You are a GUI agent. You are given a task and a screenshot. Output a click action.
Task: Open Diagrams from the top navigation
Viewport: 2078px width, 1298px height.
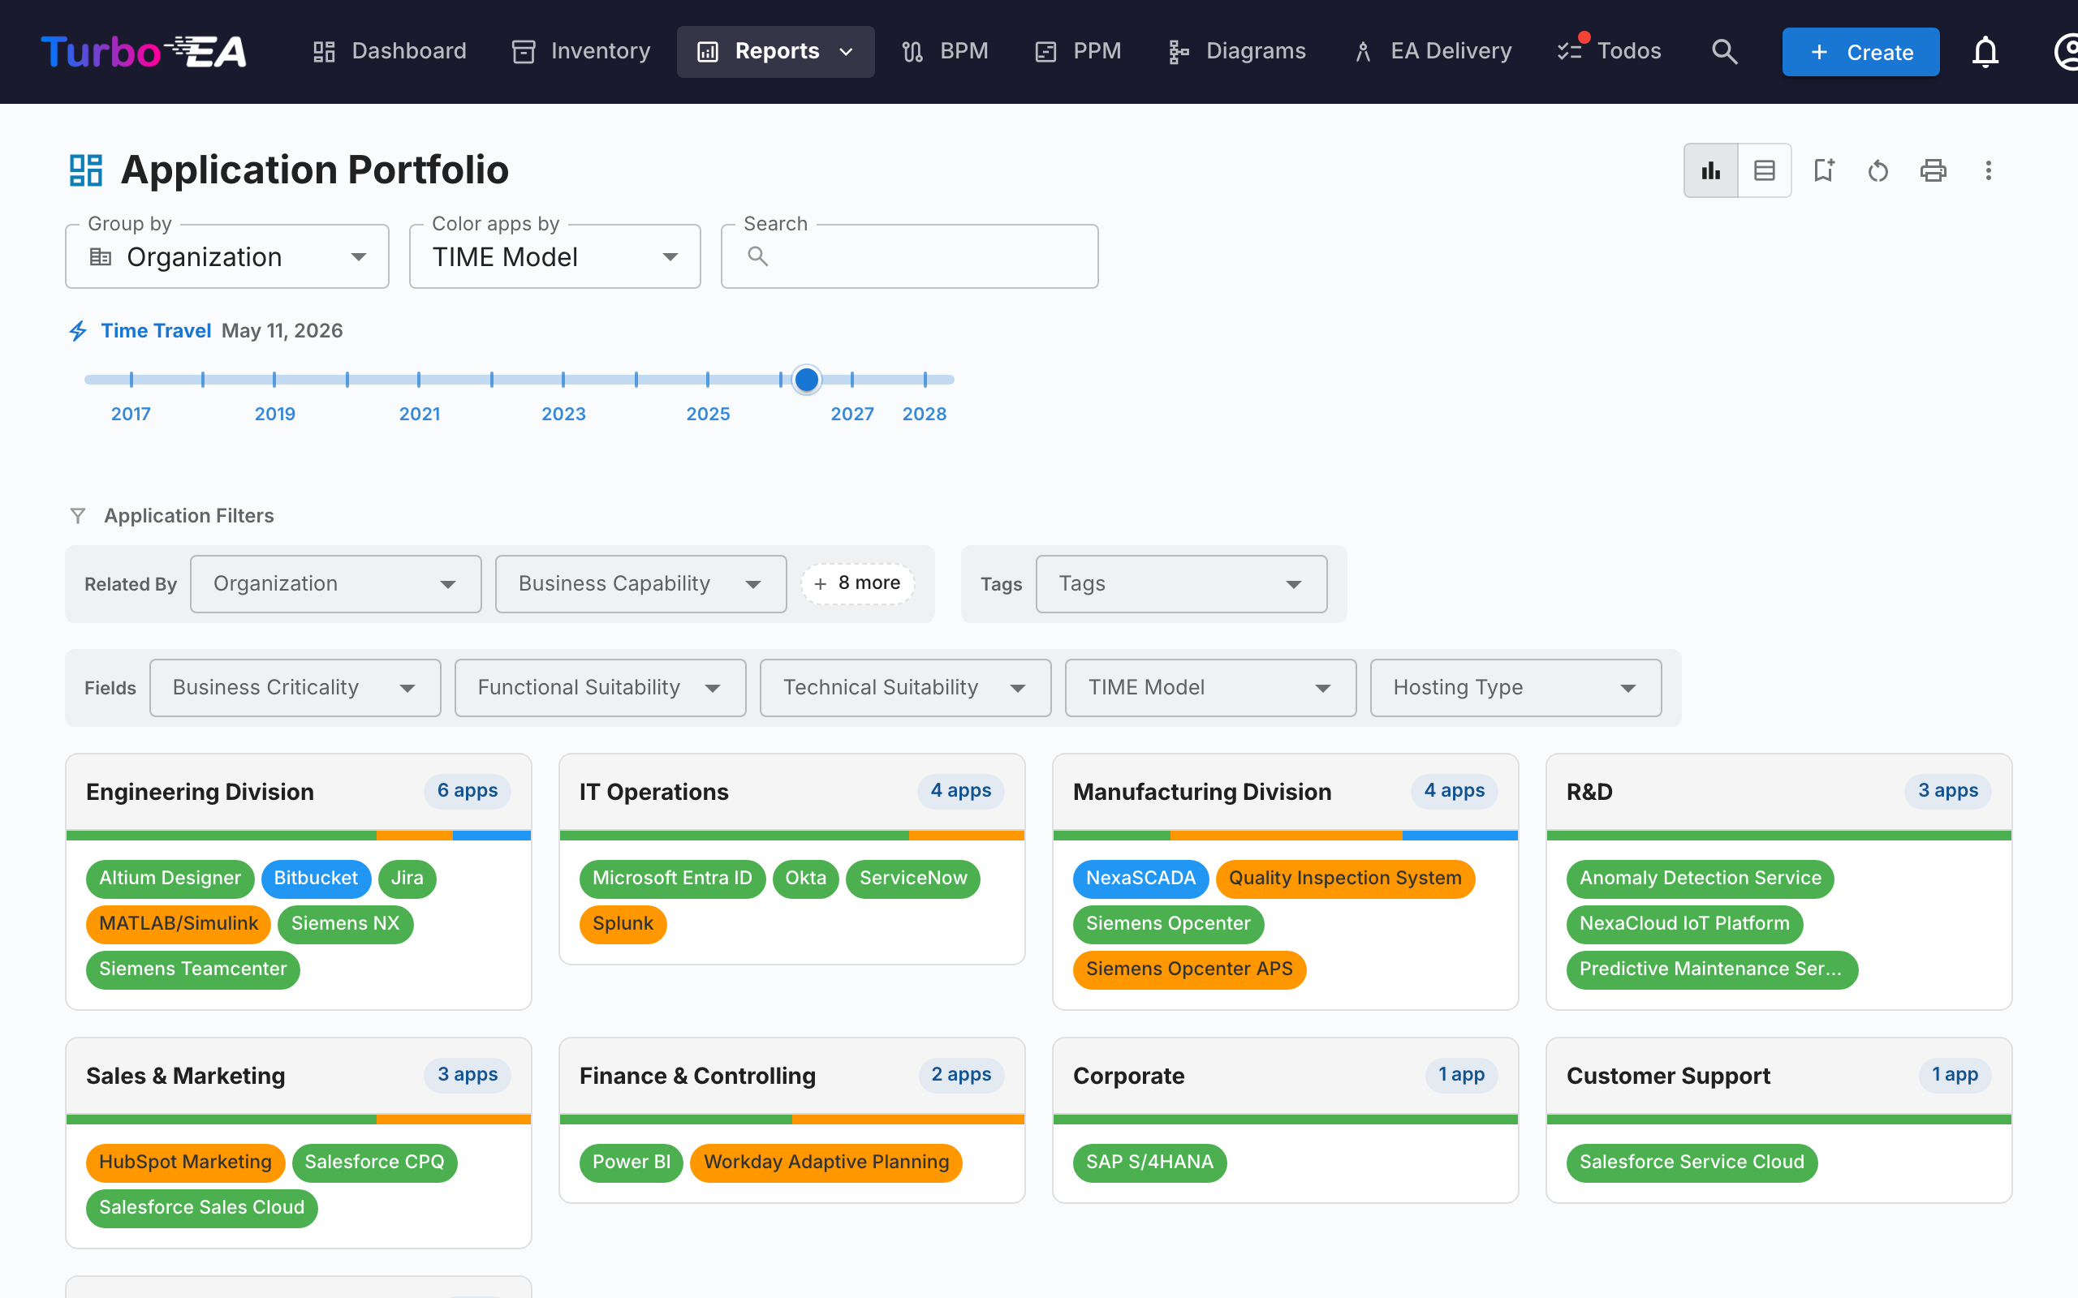[1236, 51]
